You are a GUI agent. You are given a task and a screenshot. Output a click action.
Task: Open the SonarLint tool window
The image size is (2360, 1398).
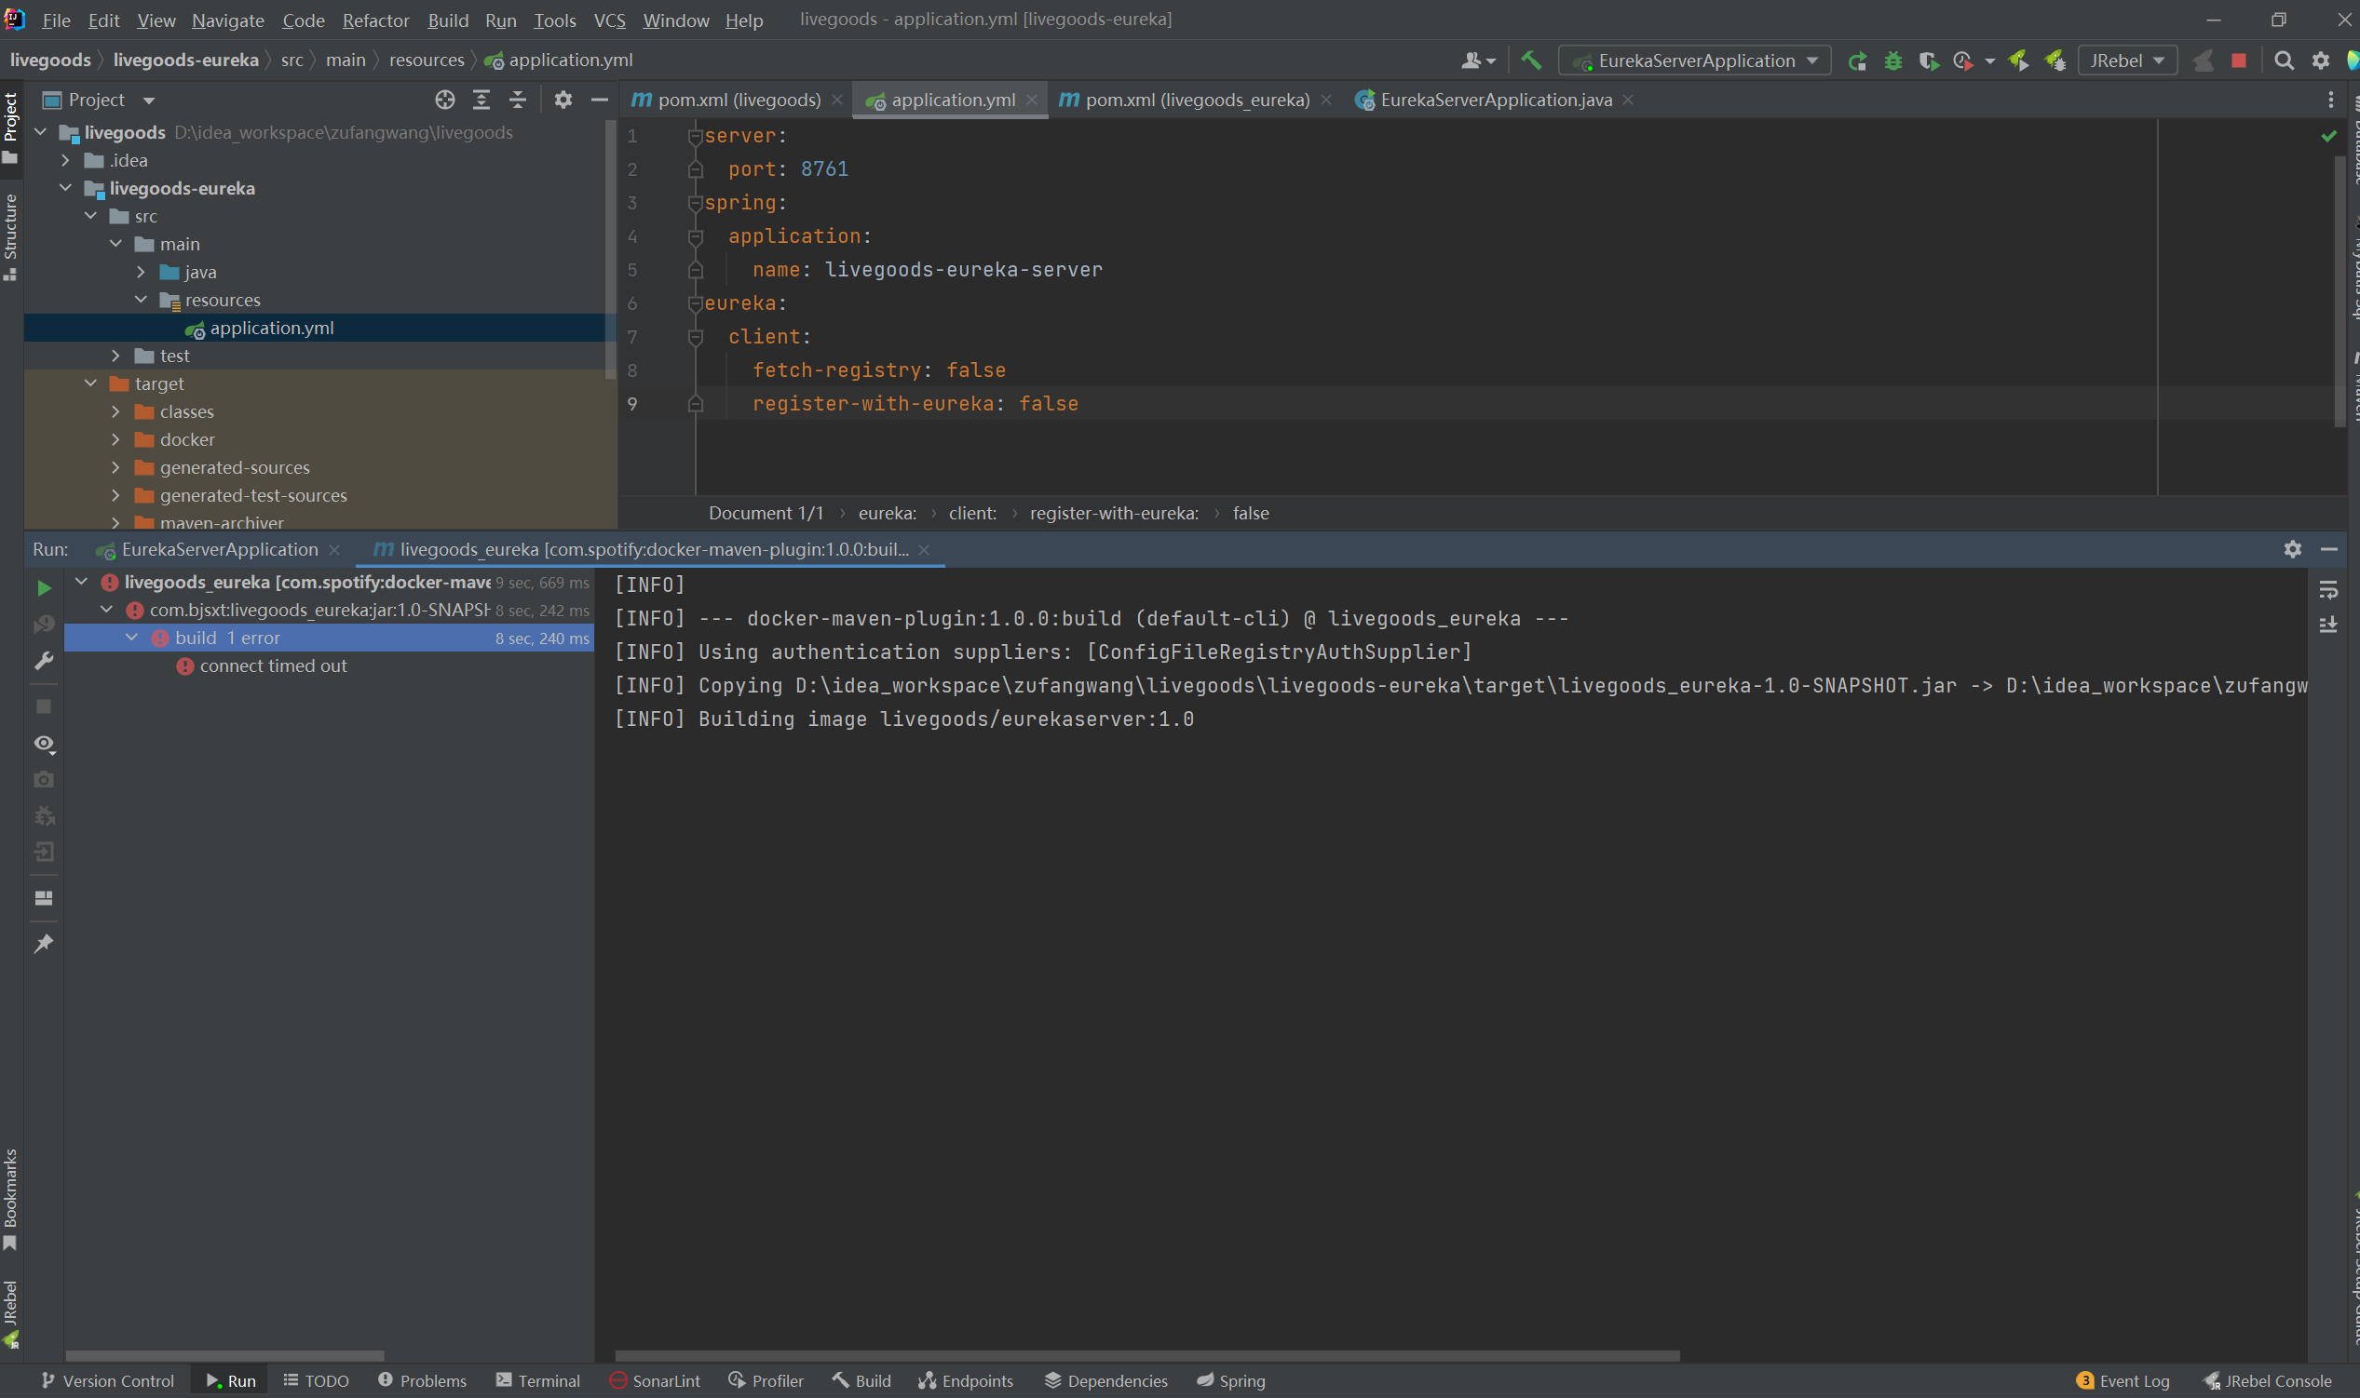click(655, 1381)
